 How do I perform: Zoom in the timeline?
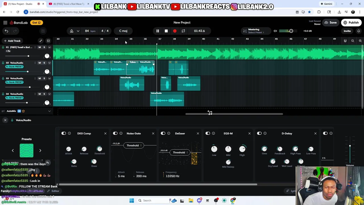[x=360, y=41]
